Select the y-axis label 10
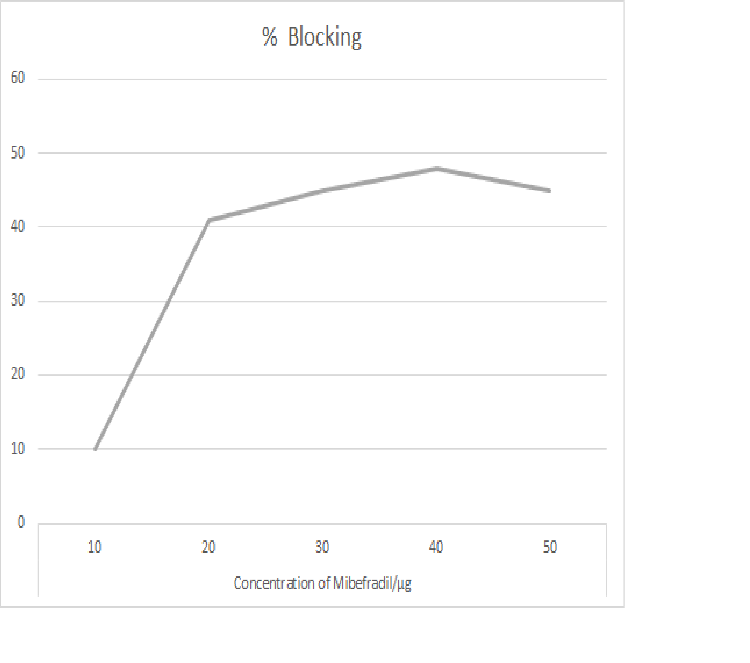This screenshot has width=750, height=663. 18,448
